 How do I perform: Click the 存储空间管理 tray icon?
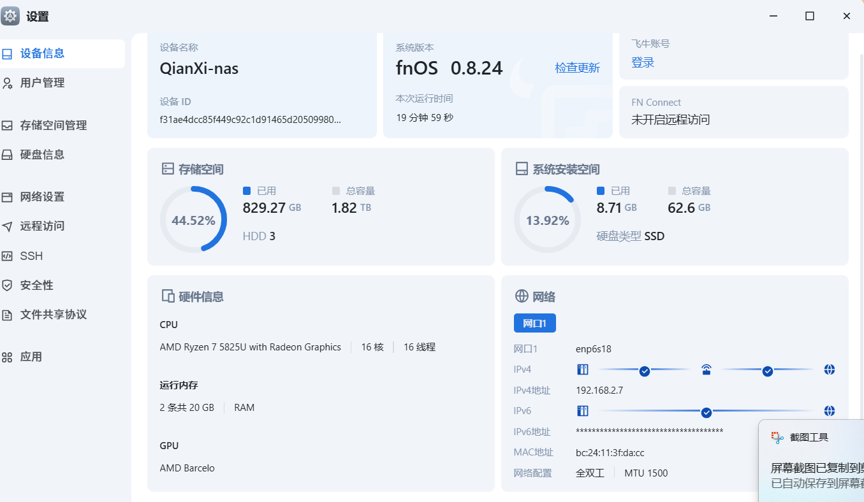click(7, 125)
